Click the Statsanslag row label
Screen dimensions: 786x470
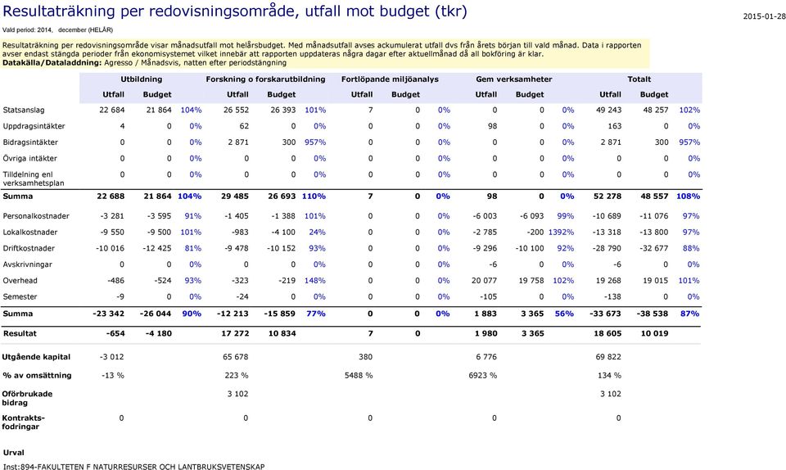[24, 110]
